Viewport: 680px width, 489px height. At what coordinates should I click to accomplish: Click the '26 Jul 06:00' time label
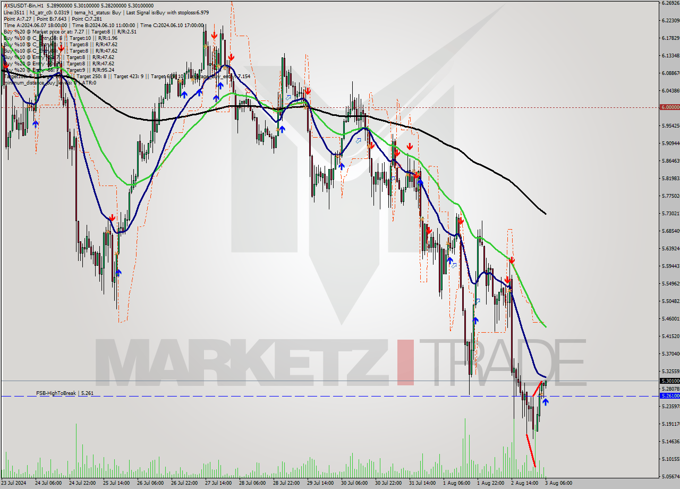point(150,483)
